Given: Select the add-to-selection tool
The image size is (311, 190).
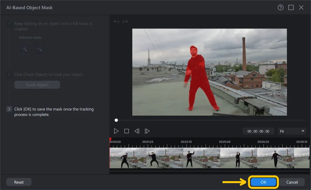Looking at the screenshot, I should [25, 49].
